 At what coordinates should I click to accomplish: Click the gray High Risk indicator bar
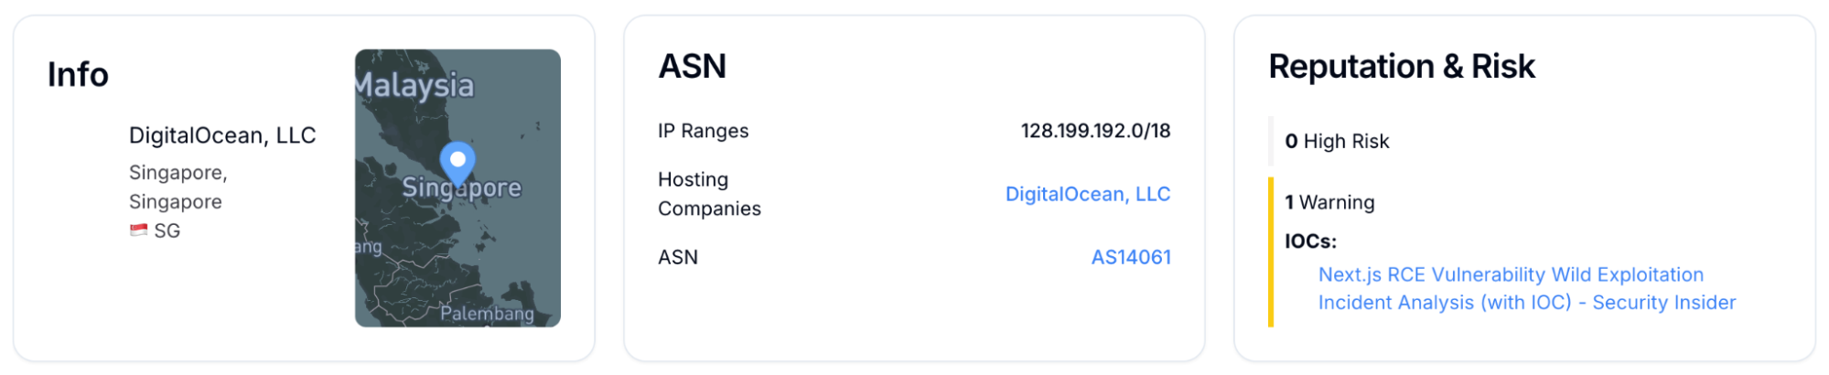coord(1271,141)
